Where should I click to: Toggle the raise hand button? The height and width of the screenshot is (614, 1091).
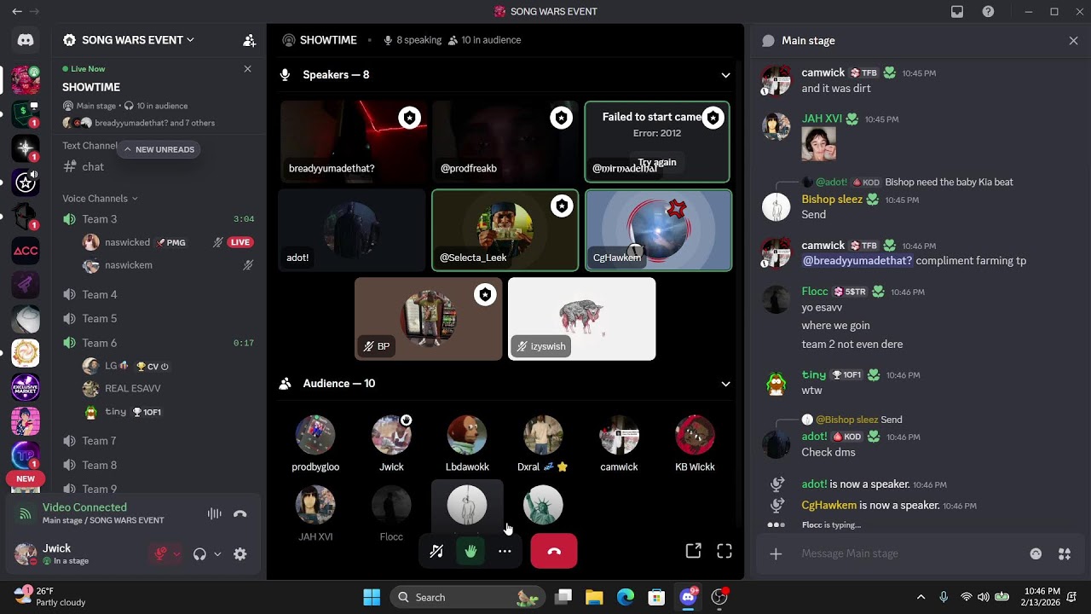470,552
